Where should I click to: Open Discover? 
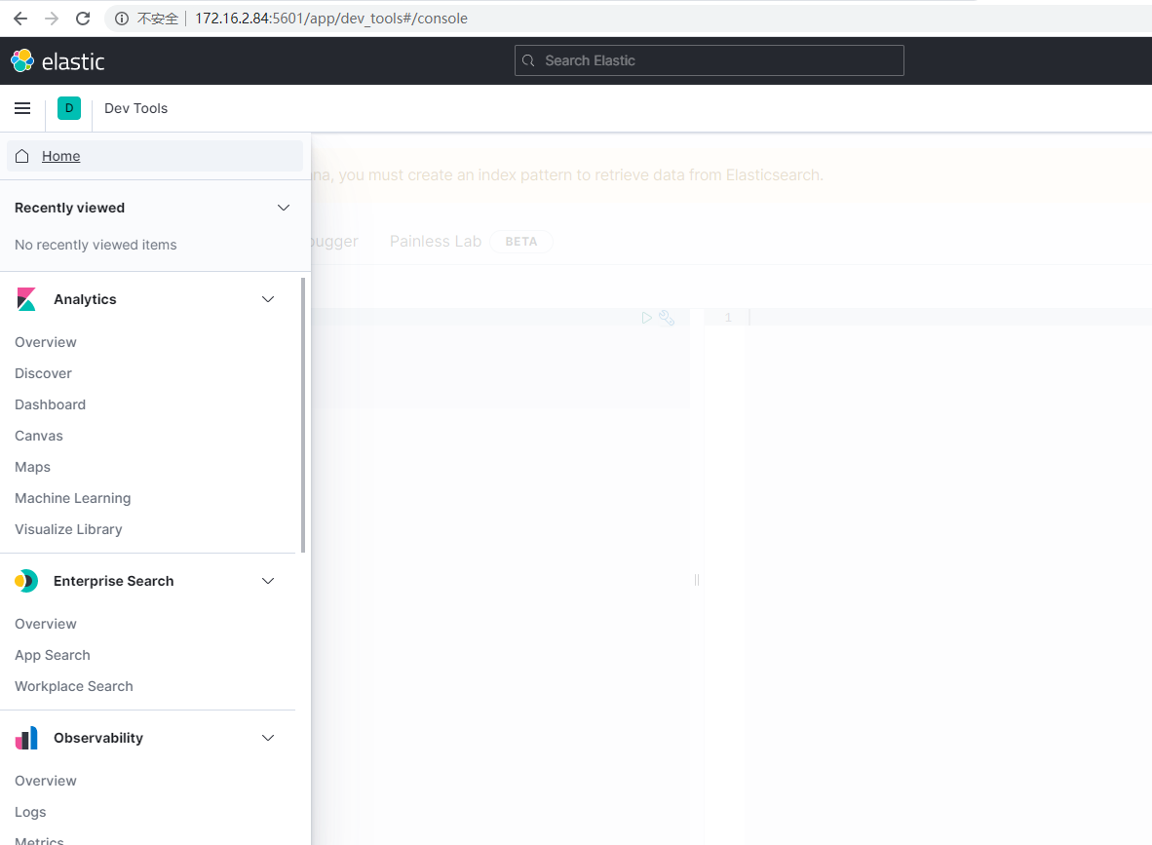pos(43,373)
